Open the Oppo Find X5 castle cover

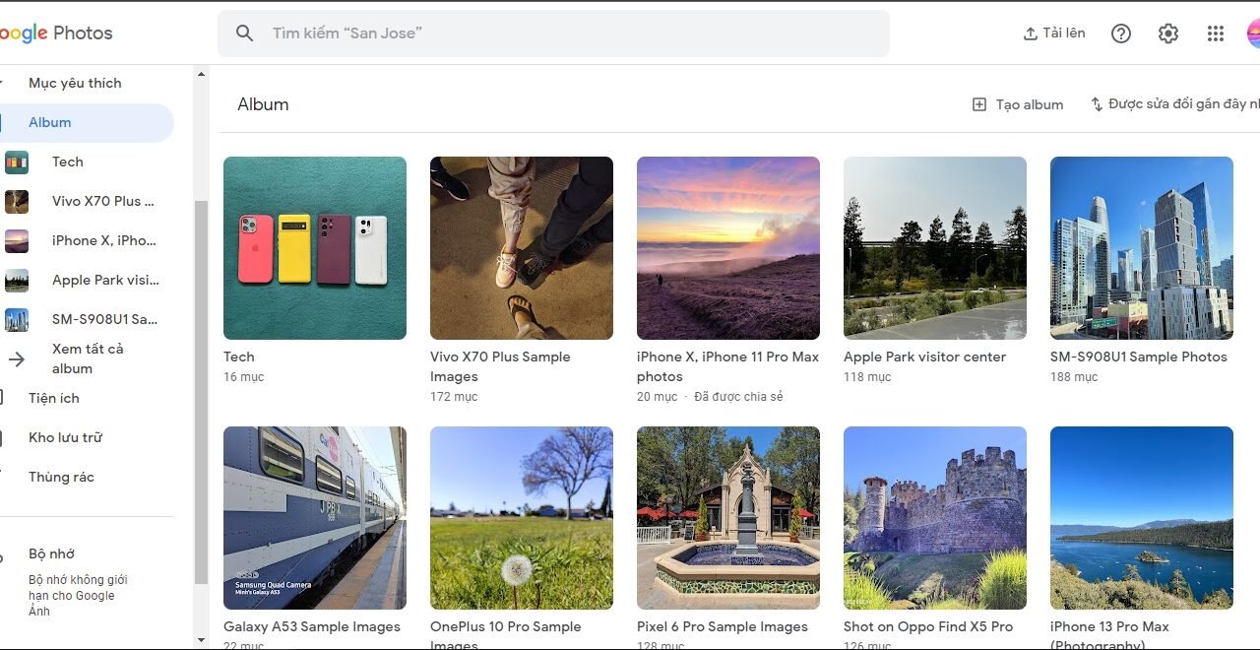click(x=935, y=518)
